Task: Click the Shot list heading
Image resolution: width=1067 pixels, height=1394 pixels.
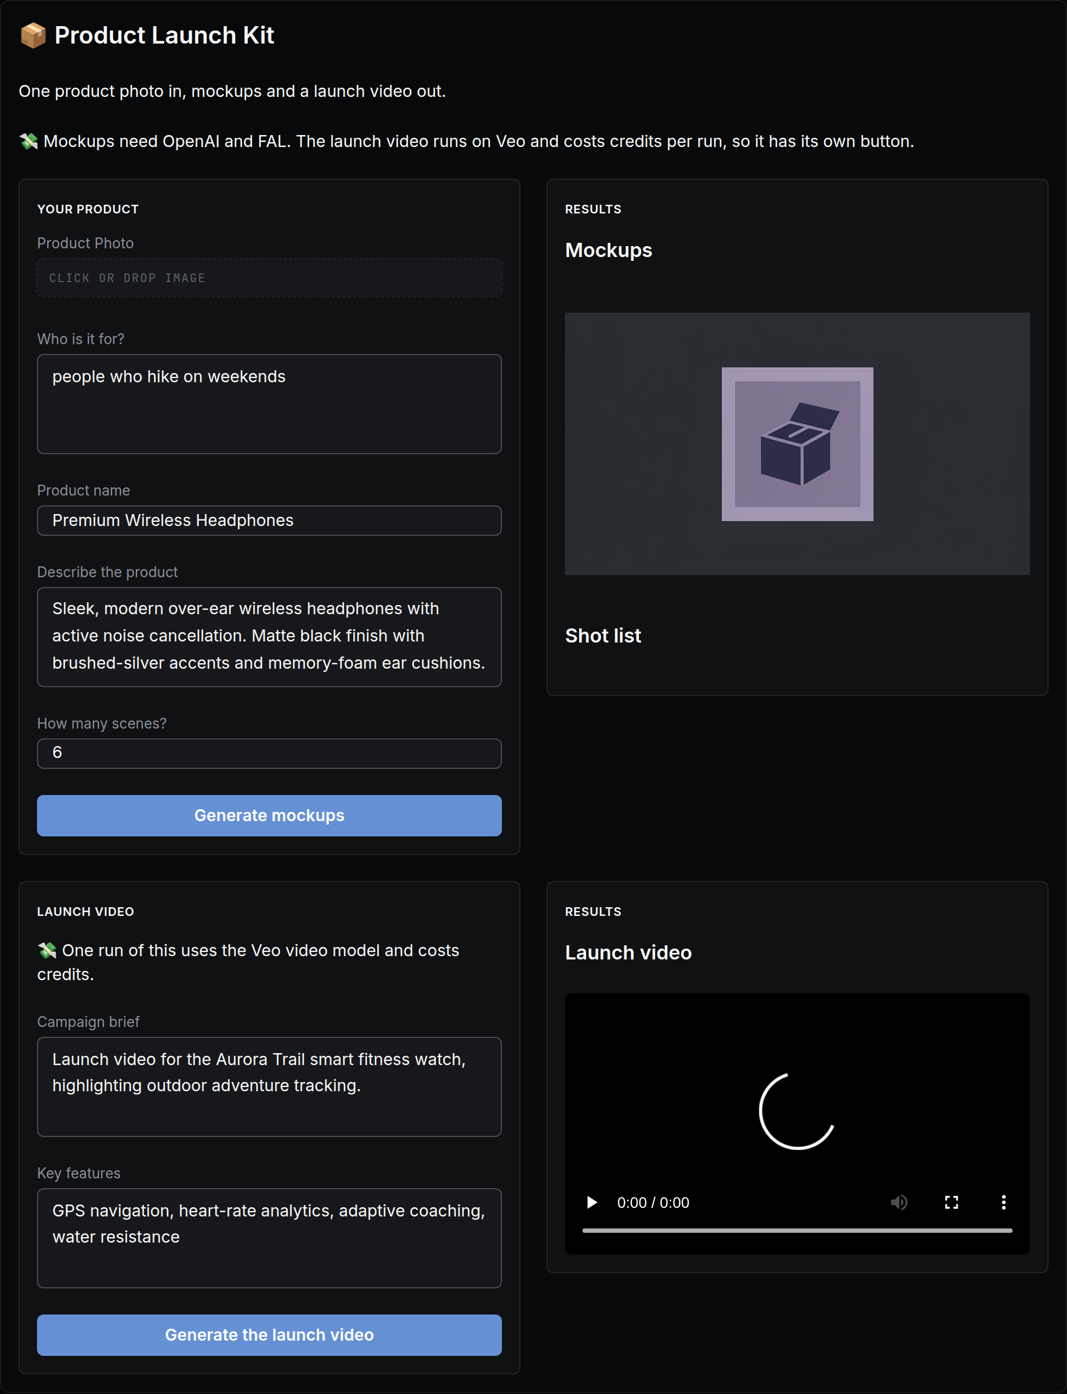Action: tap(603, 635)
